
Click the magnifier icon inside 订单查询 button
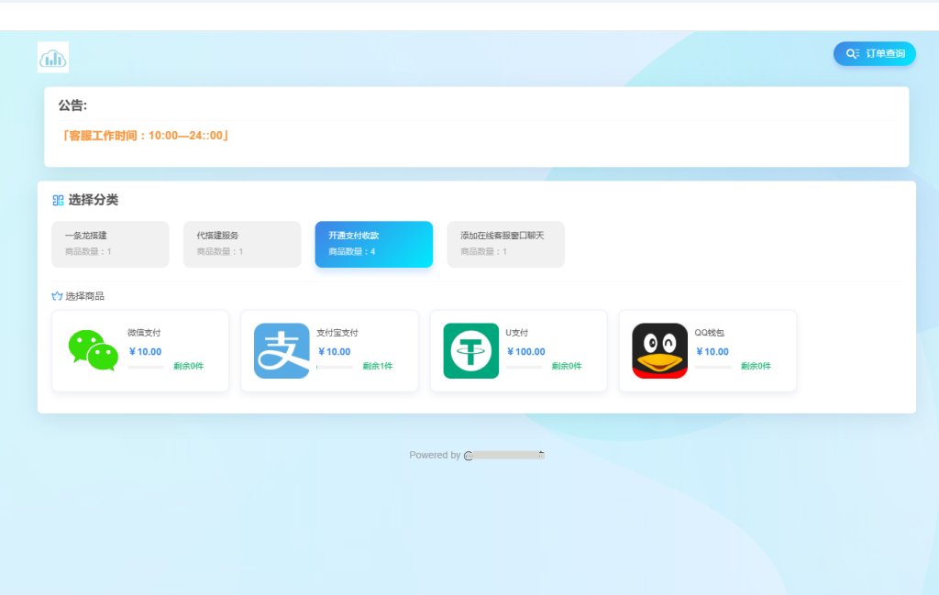click(851, 53)
